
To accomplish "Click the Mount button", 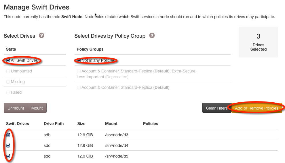I will [x=37, y=108].
